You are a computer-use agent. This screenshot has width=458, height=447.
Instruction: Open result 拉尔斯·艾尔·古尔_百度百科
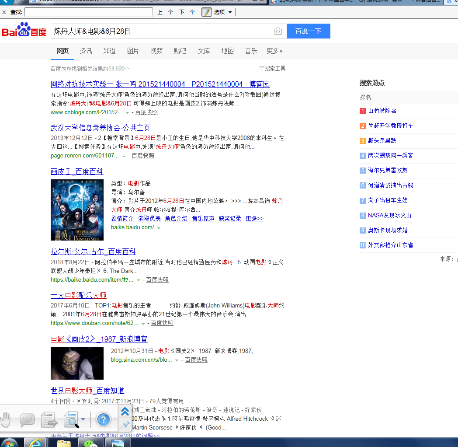click(94, 251)
